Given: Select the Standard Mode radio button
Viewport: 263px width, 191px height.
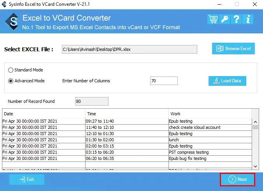Looking at the screenshot, I should [x=11, y=70].
